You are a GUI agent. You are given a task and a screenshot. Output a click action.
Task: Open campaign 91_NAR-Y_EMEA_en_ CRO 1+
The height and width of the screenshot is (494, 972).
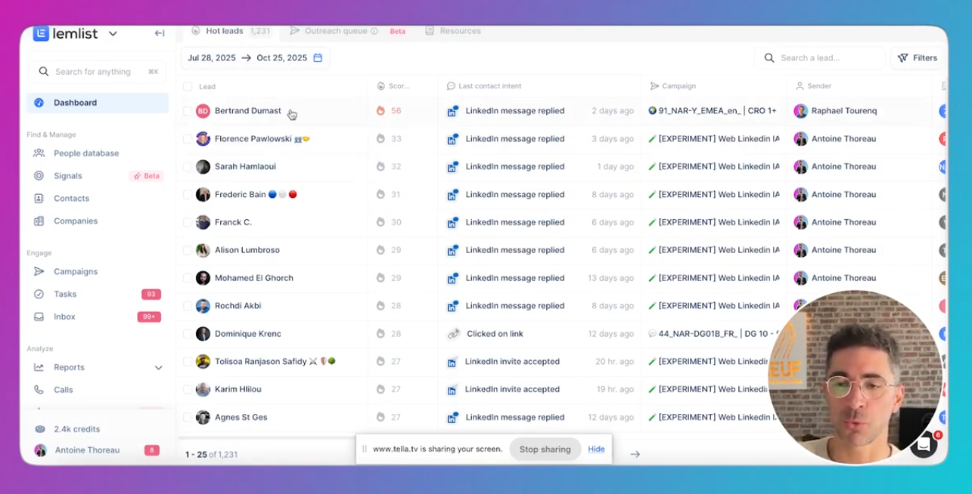pyautogui.click(x=713, y=111)
